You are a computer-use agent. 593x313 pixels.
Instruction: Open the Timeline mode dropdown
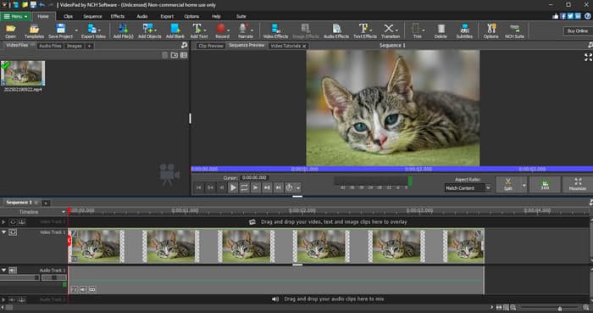[x=64, y=212]
